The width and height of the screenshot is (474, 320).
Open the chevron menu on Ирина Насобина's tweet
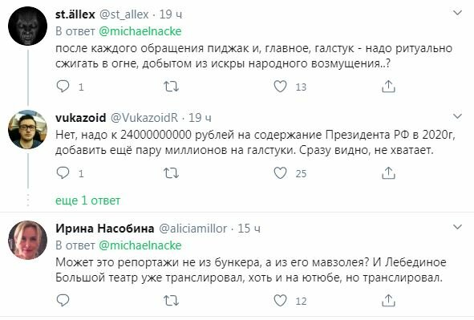pos(457,227)
